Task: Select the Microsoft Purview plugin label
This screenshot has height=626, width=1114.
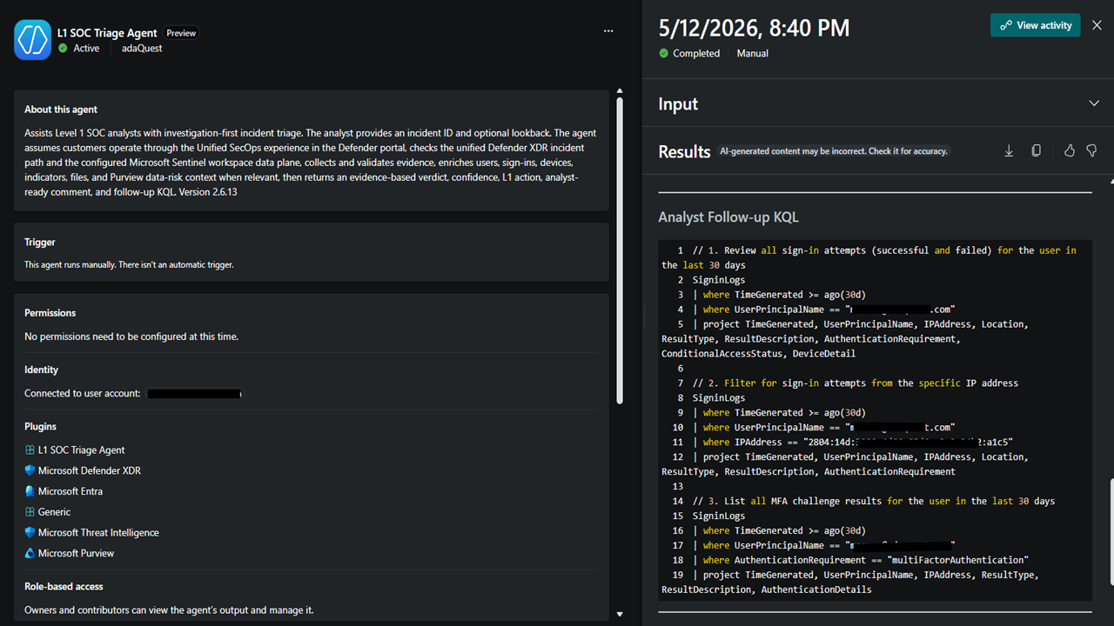Action: point(76,553)
